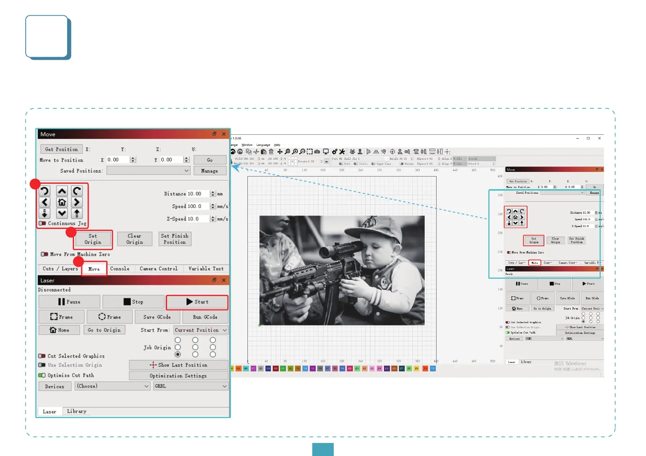The height and width of the screenshot is (456, 646).
Task: Select top-right Job Origin radio in enlarged panel
Action: coord(213,340)
